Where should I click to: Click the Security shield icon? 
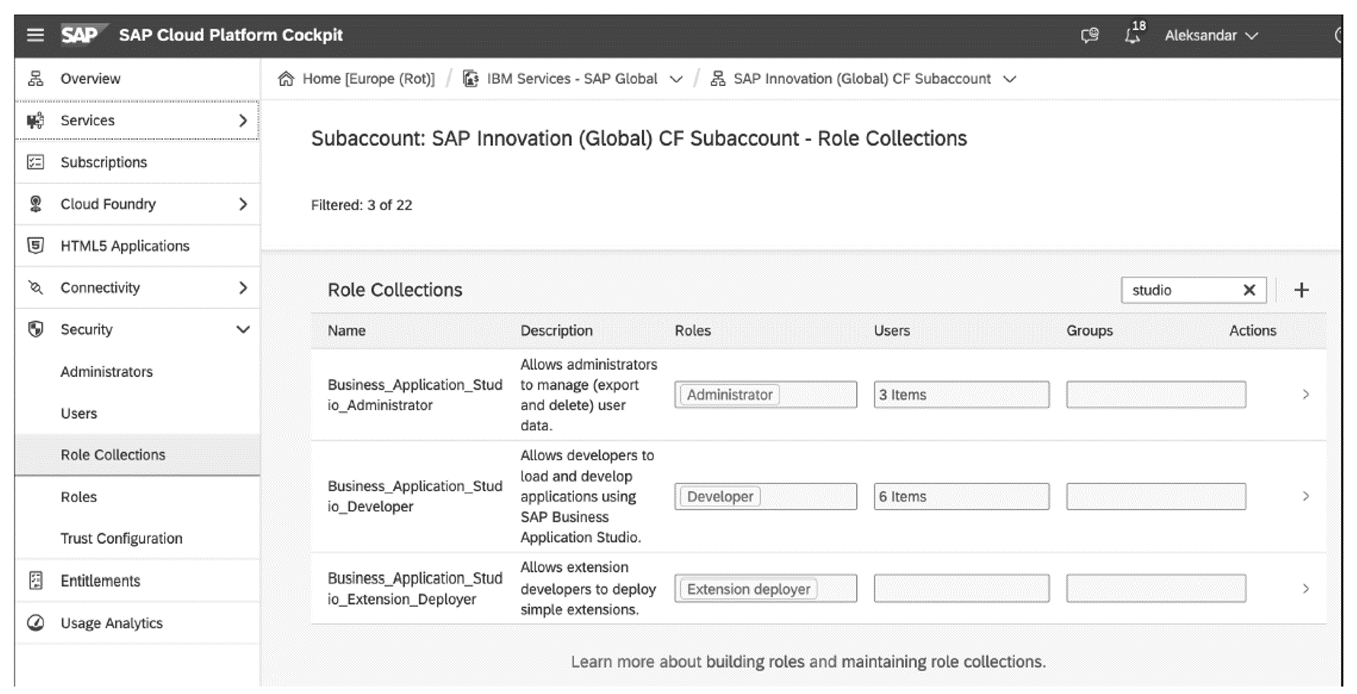(36, 329)
